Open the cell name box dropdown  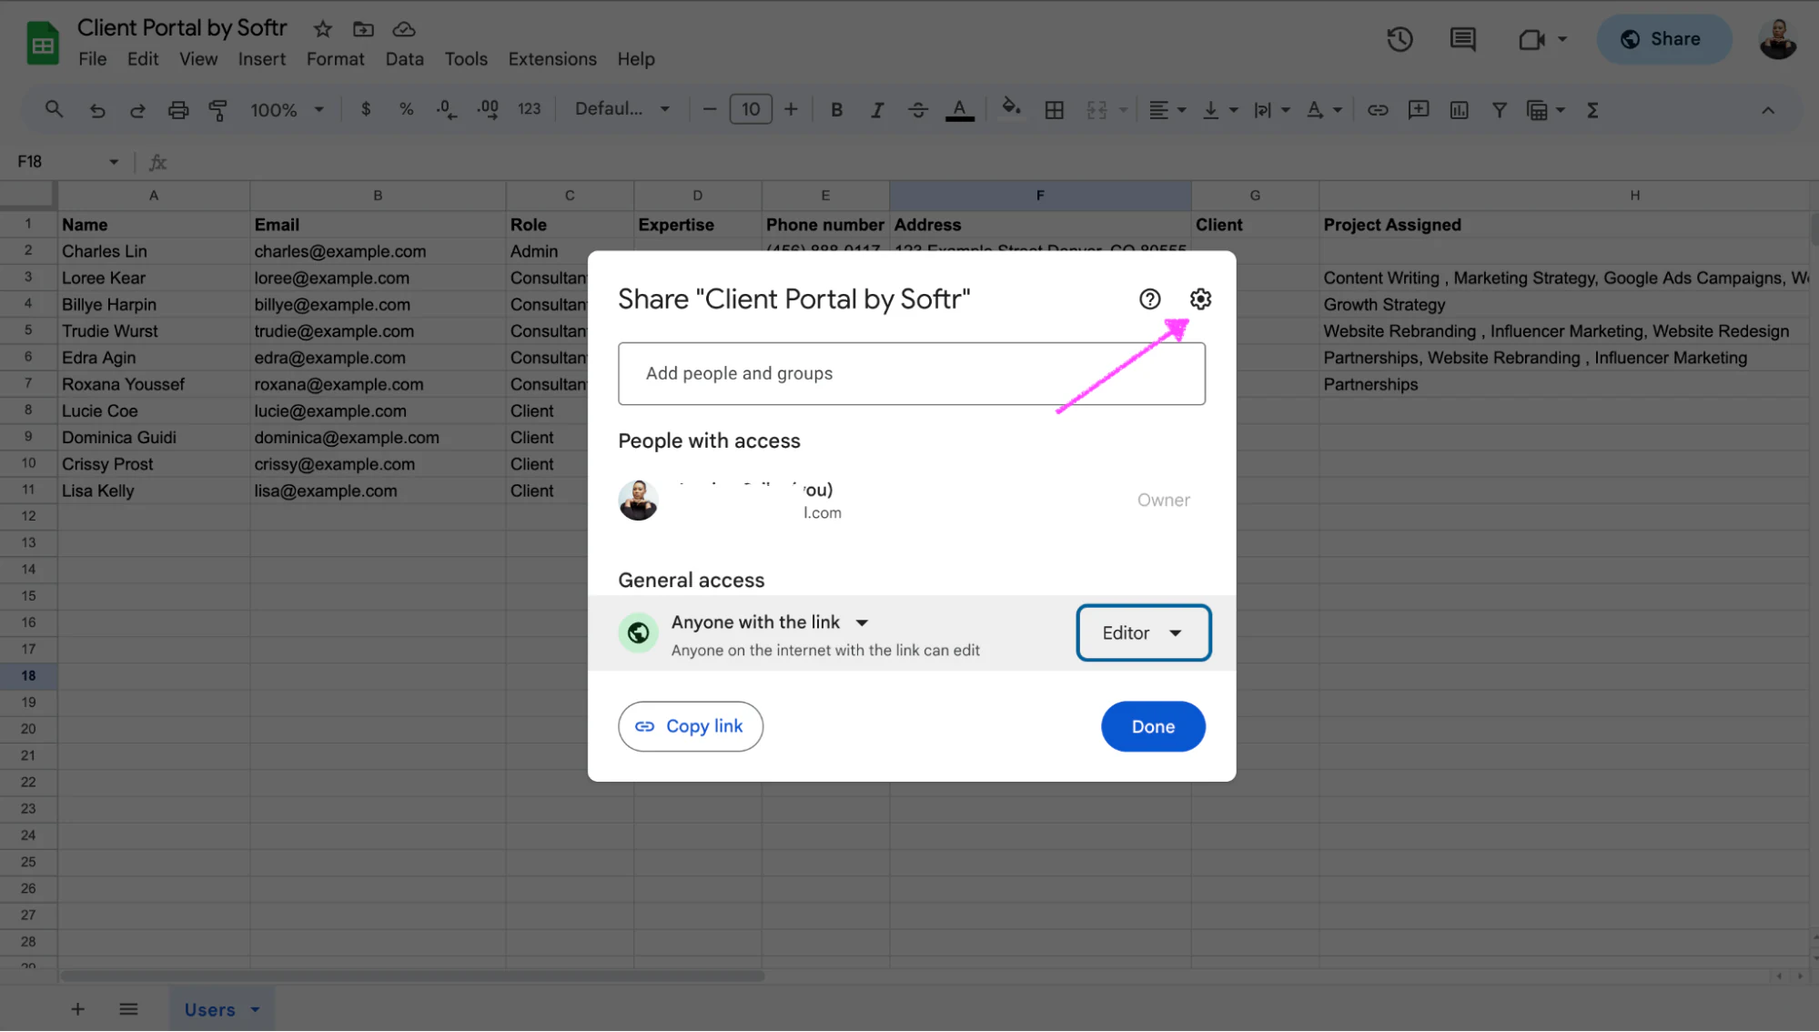point(114,162)
